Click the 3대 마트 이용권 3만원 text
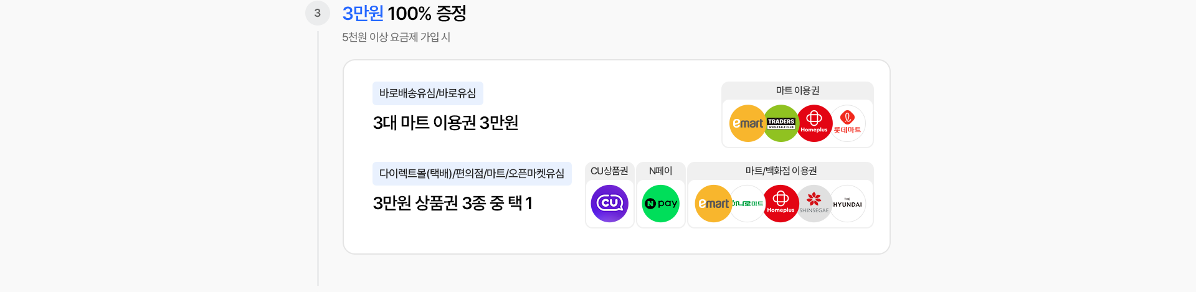 (446, 123)
